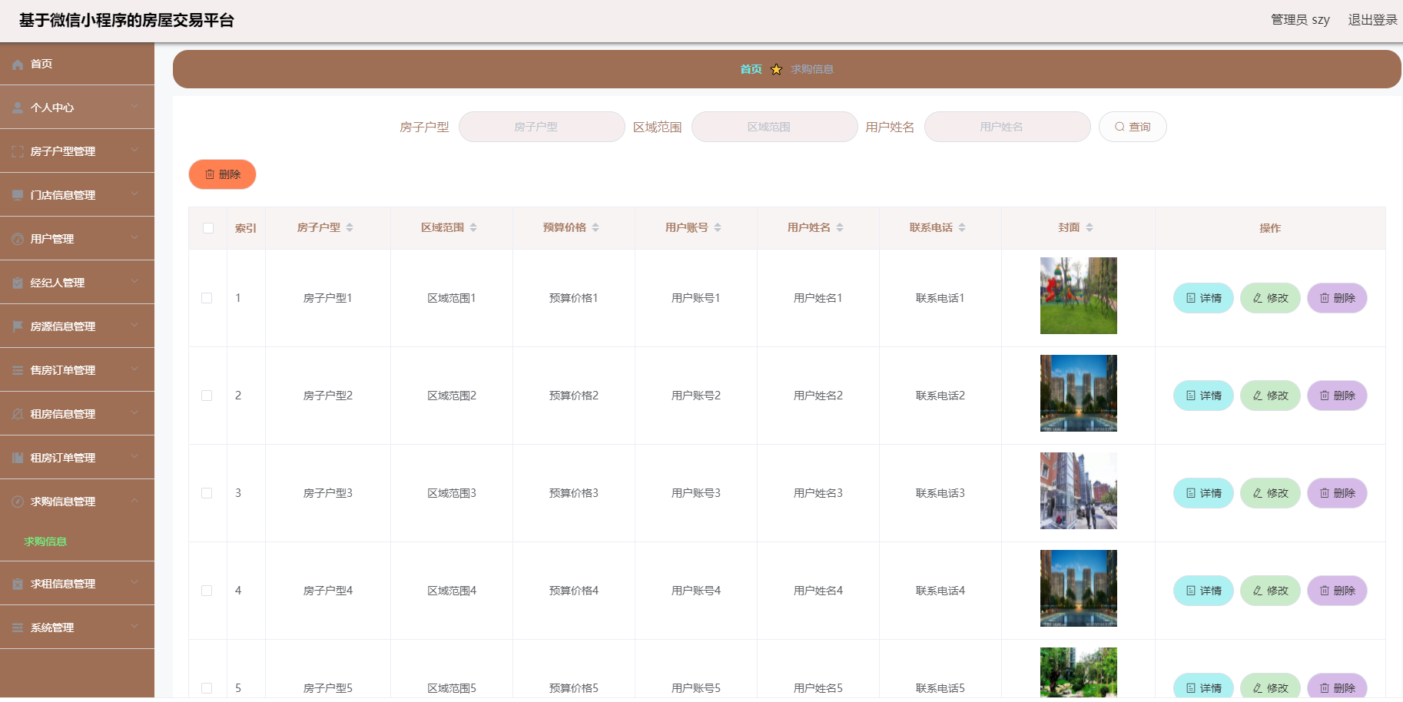
Task: Click the home icon in the sidebar
Action: (18, 65)
